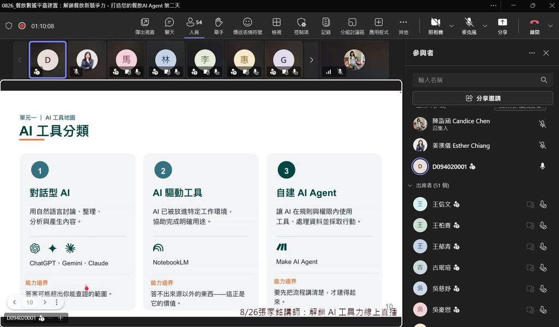The image size is (559, 327).
Task: Open the microphone options dropdown arrow
Action: click(x=485, y=26)
